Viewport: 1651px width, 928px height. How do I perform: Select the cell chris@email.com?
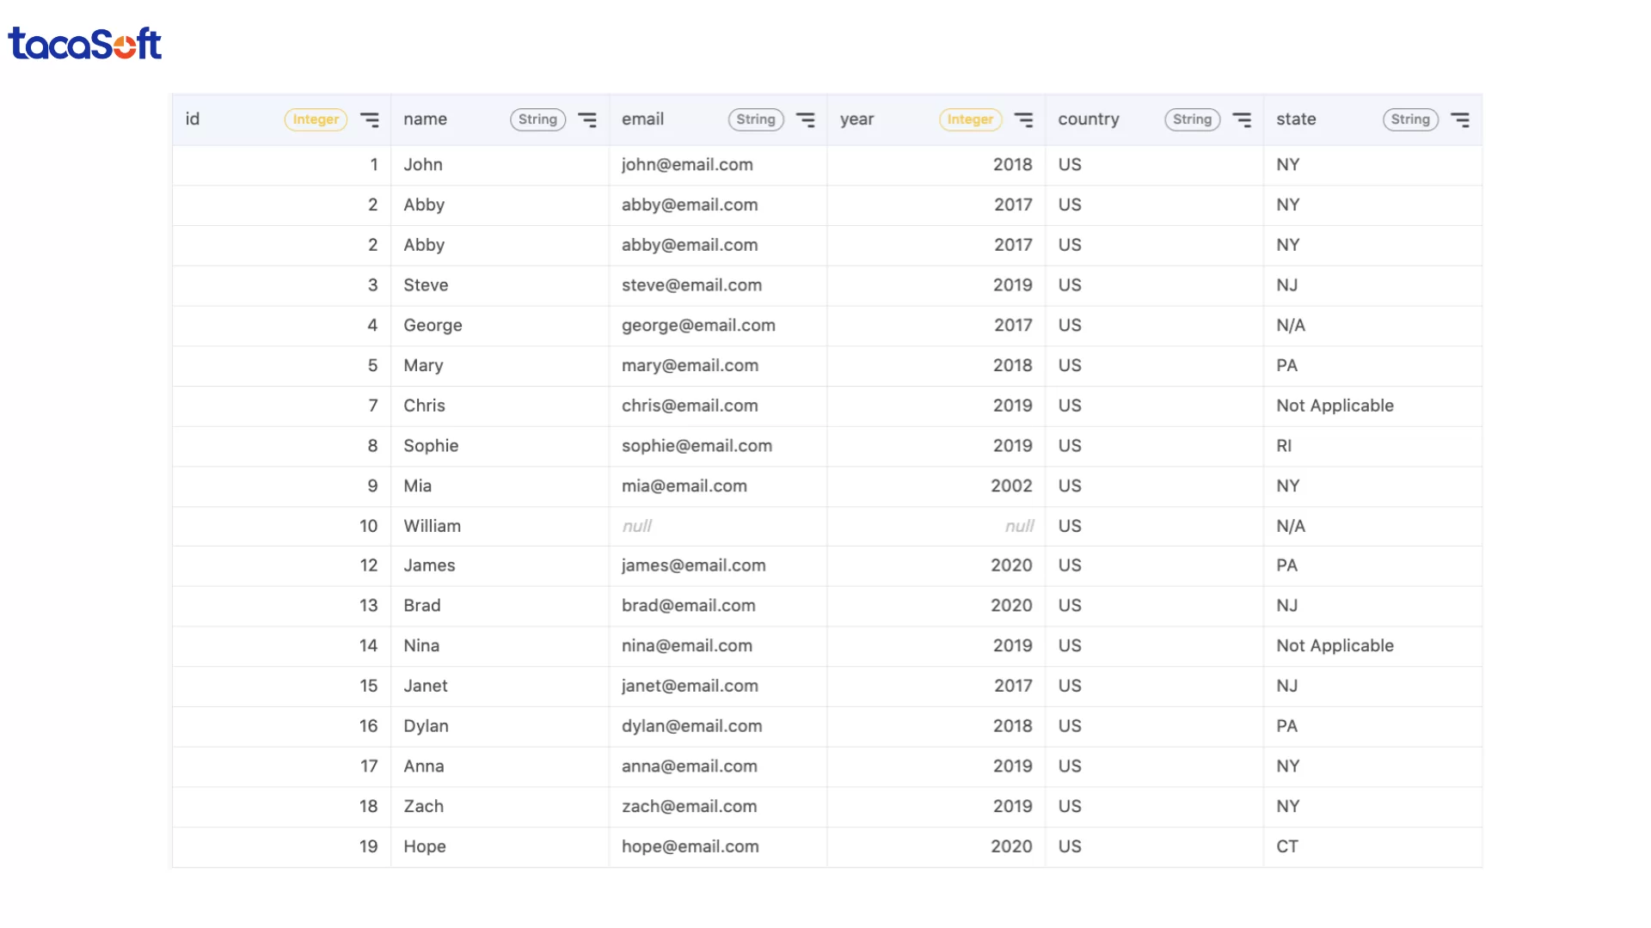coord(718,406)
